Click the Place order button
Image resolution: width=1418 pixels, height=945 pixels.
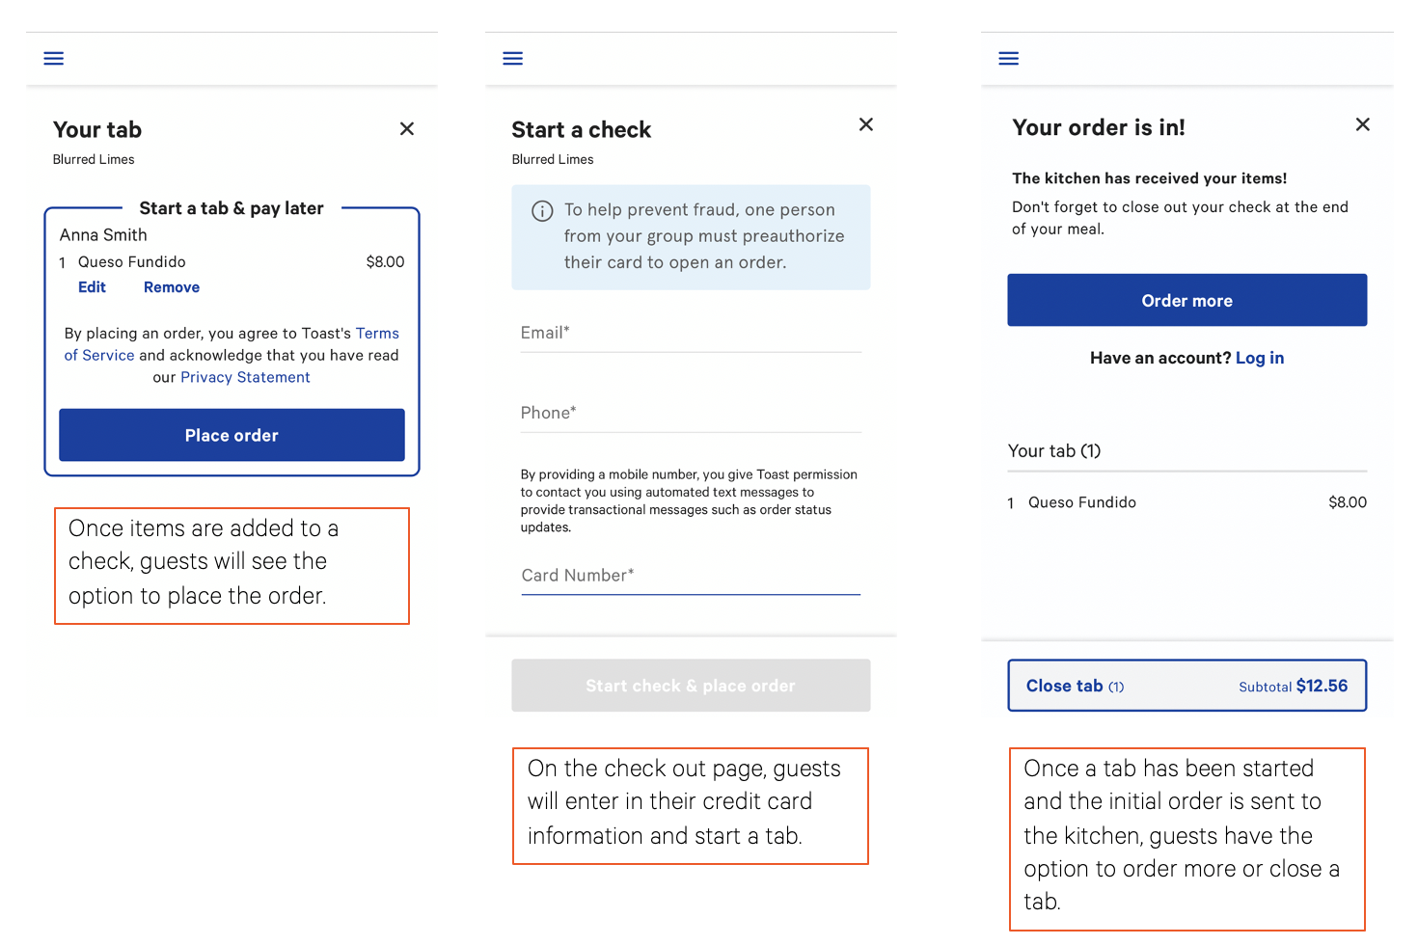tap(232, 435)
